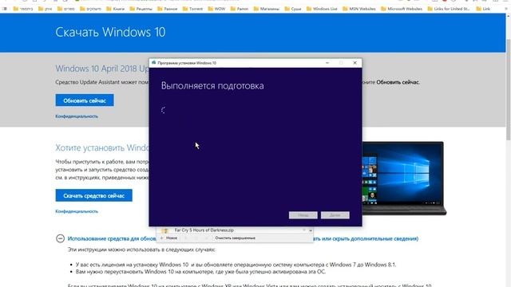Click 'Очистить завершенные' in download manager

coord(235,238)
